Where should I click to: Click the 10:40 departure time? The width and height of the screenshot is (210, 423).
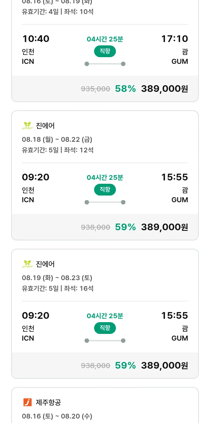pos(36,39)
